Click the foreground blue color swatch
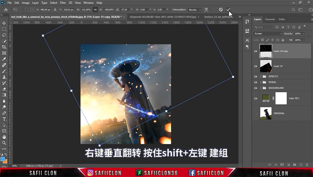 pos(3,159)
